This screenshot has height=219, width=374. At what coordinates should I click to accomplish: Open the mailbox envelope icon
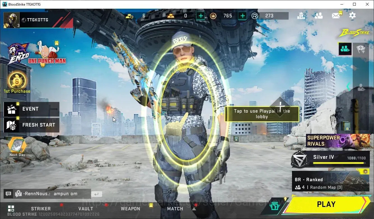tap(336, 15)
